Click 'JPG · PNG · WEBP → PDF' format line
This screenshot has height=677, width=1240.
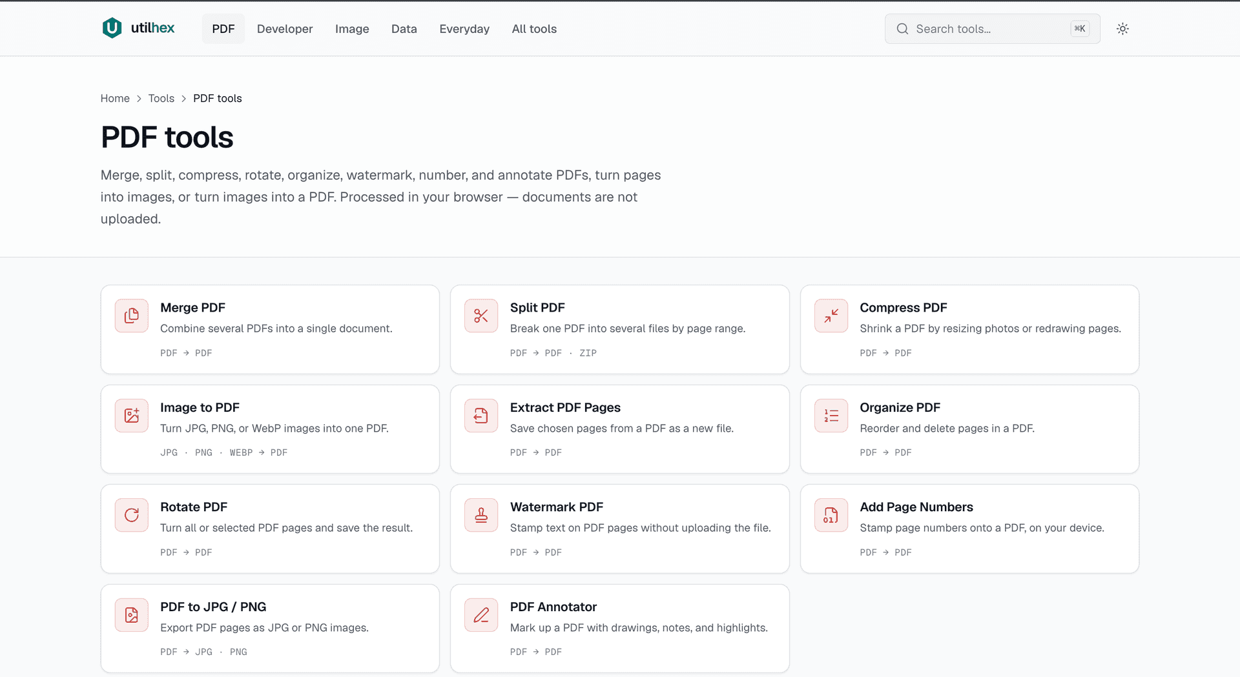click(224, 452)
